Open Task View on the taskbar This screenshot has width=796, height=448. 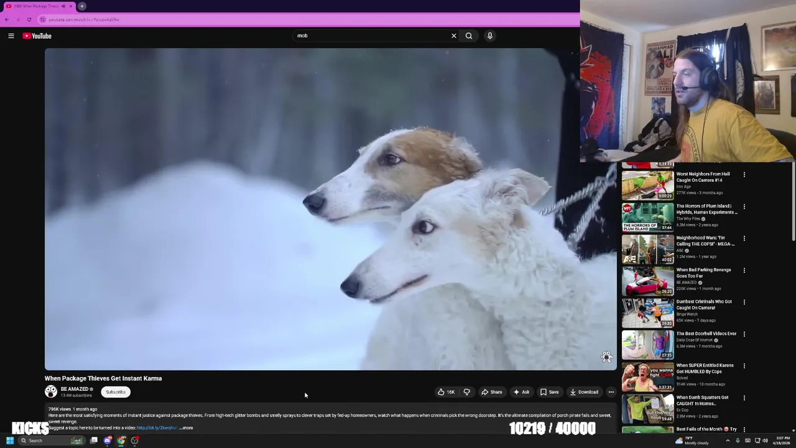coord(94,441)
